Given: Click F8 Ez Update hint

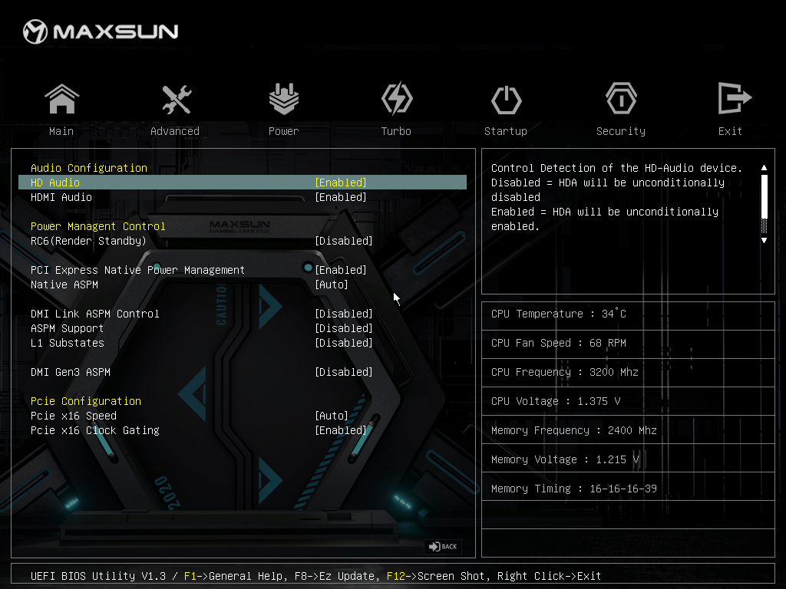Looking at the screenshot, I should 335,576.
